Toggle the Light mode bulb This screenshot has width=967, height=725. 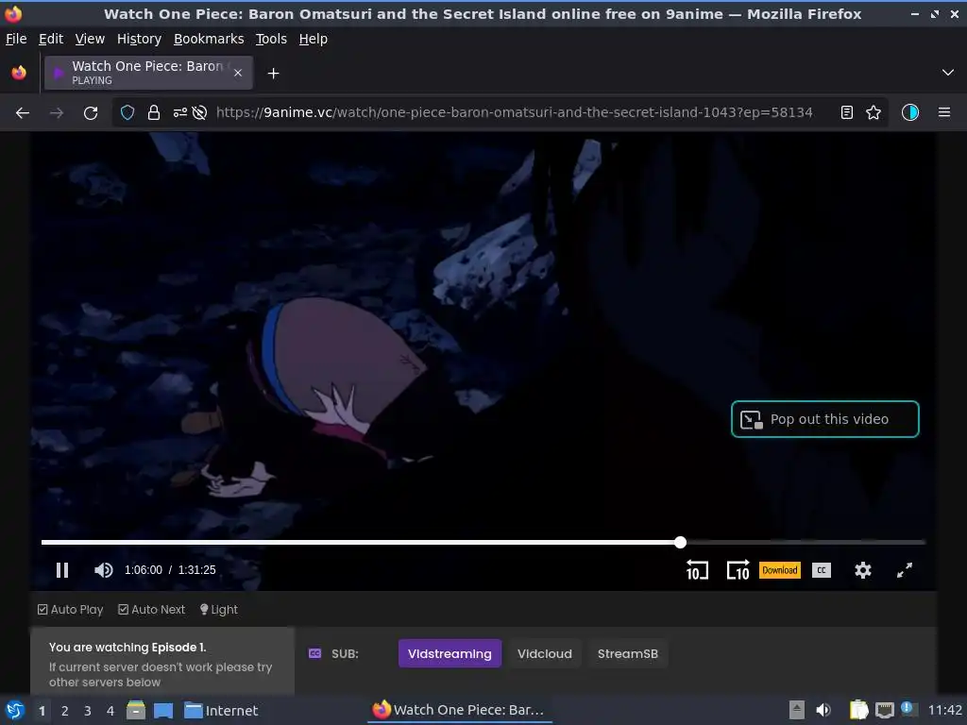[219, 610]
